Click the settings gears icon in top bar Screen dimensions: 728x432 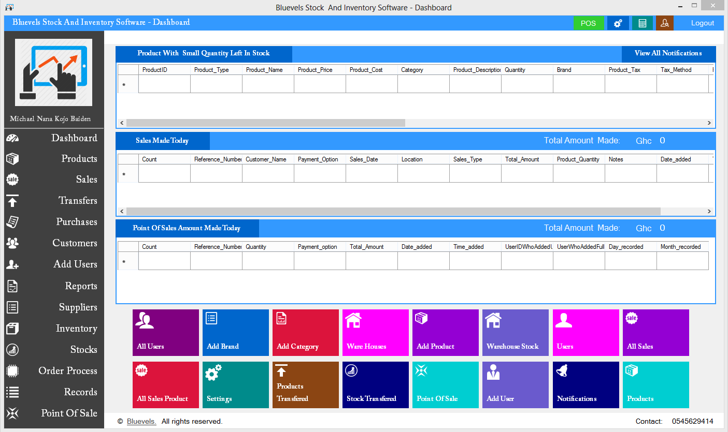[618, 23]
